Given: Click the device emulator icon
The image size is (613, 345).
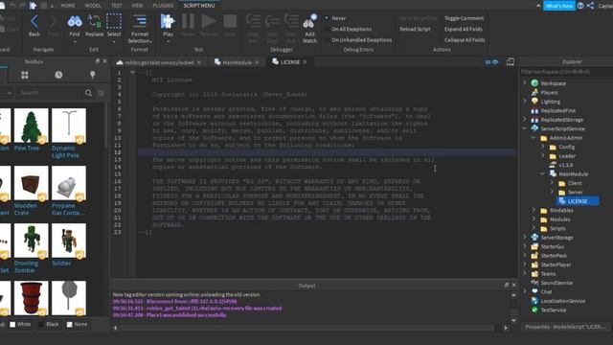Looking at the screenshot, I should [511, 61].
